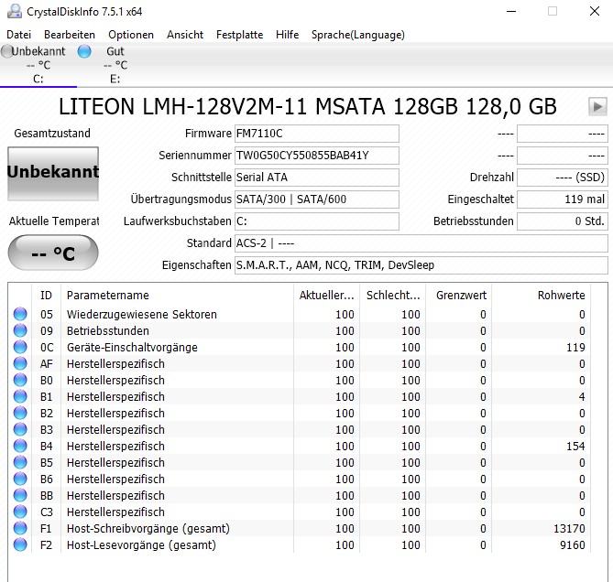This screenshot has width=613, height=582.
Task: Click the Laufwerksbuchstaben C: field
Action: [317, 221]
